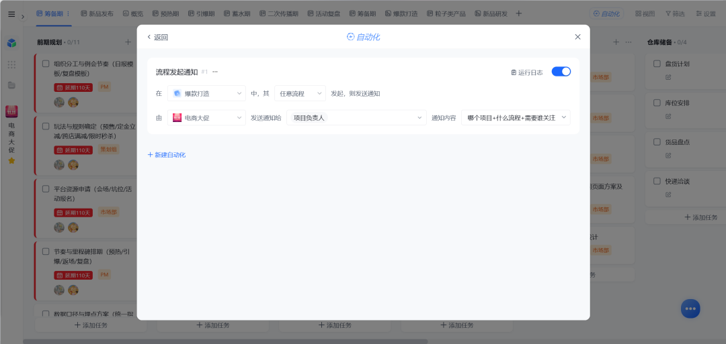Click the 策划组 tag on 玩法与规则确定
Image resolution: width=726 pixels, height=344 pixels.
click(109, 149)
